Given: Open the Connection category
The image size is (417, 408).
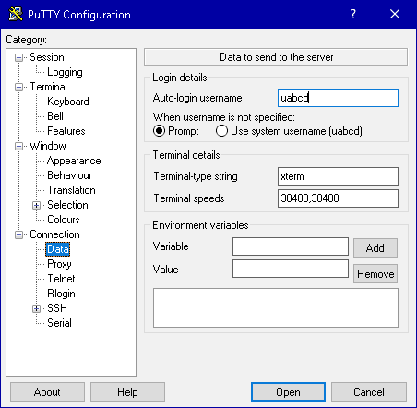Looking at the screenshot, I should point(54,234).
